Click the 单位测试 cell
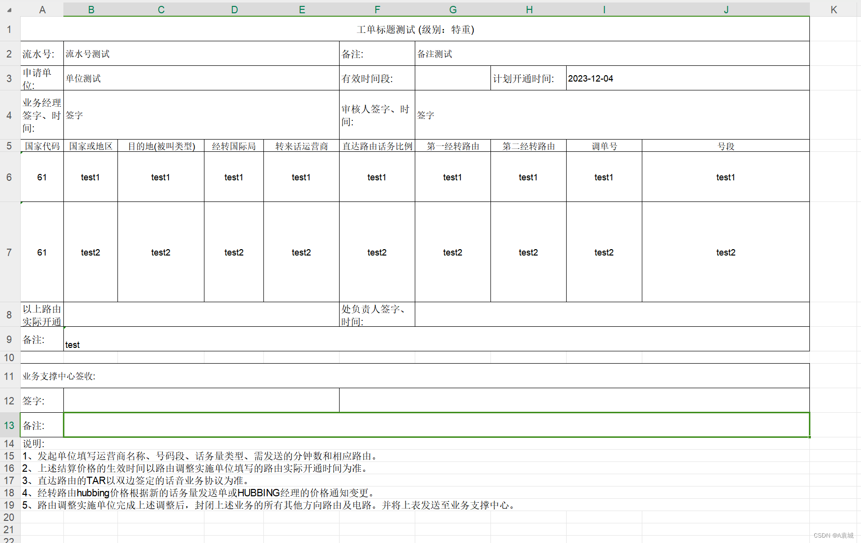This screenshot has width=861, height=543. point(201,78)
